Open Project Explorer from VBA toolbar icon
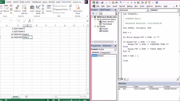Screen dimensions: 180x101 [143, 2]
